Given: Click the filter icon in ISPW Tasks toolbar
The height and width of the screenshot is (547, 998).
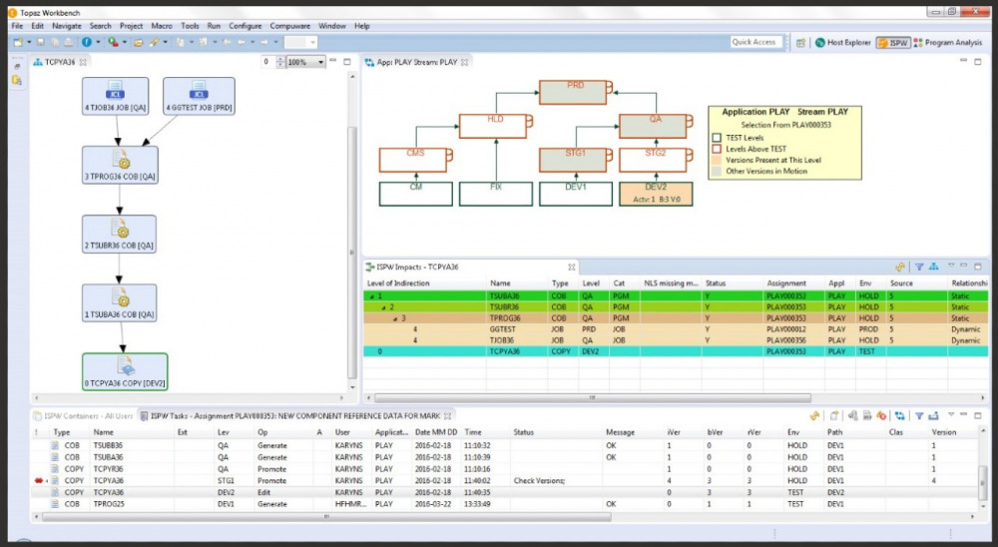Looking at the screenshot, I should tap(919, 416).
